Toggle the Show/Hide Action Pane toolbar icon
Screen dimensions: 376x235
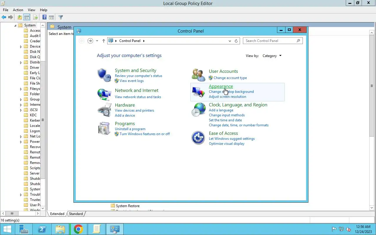51,17
